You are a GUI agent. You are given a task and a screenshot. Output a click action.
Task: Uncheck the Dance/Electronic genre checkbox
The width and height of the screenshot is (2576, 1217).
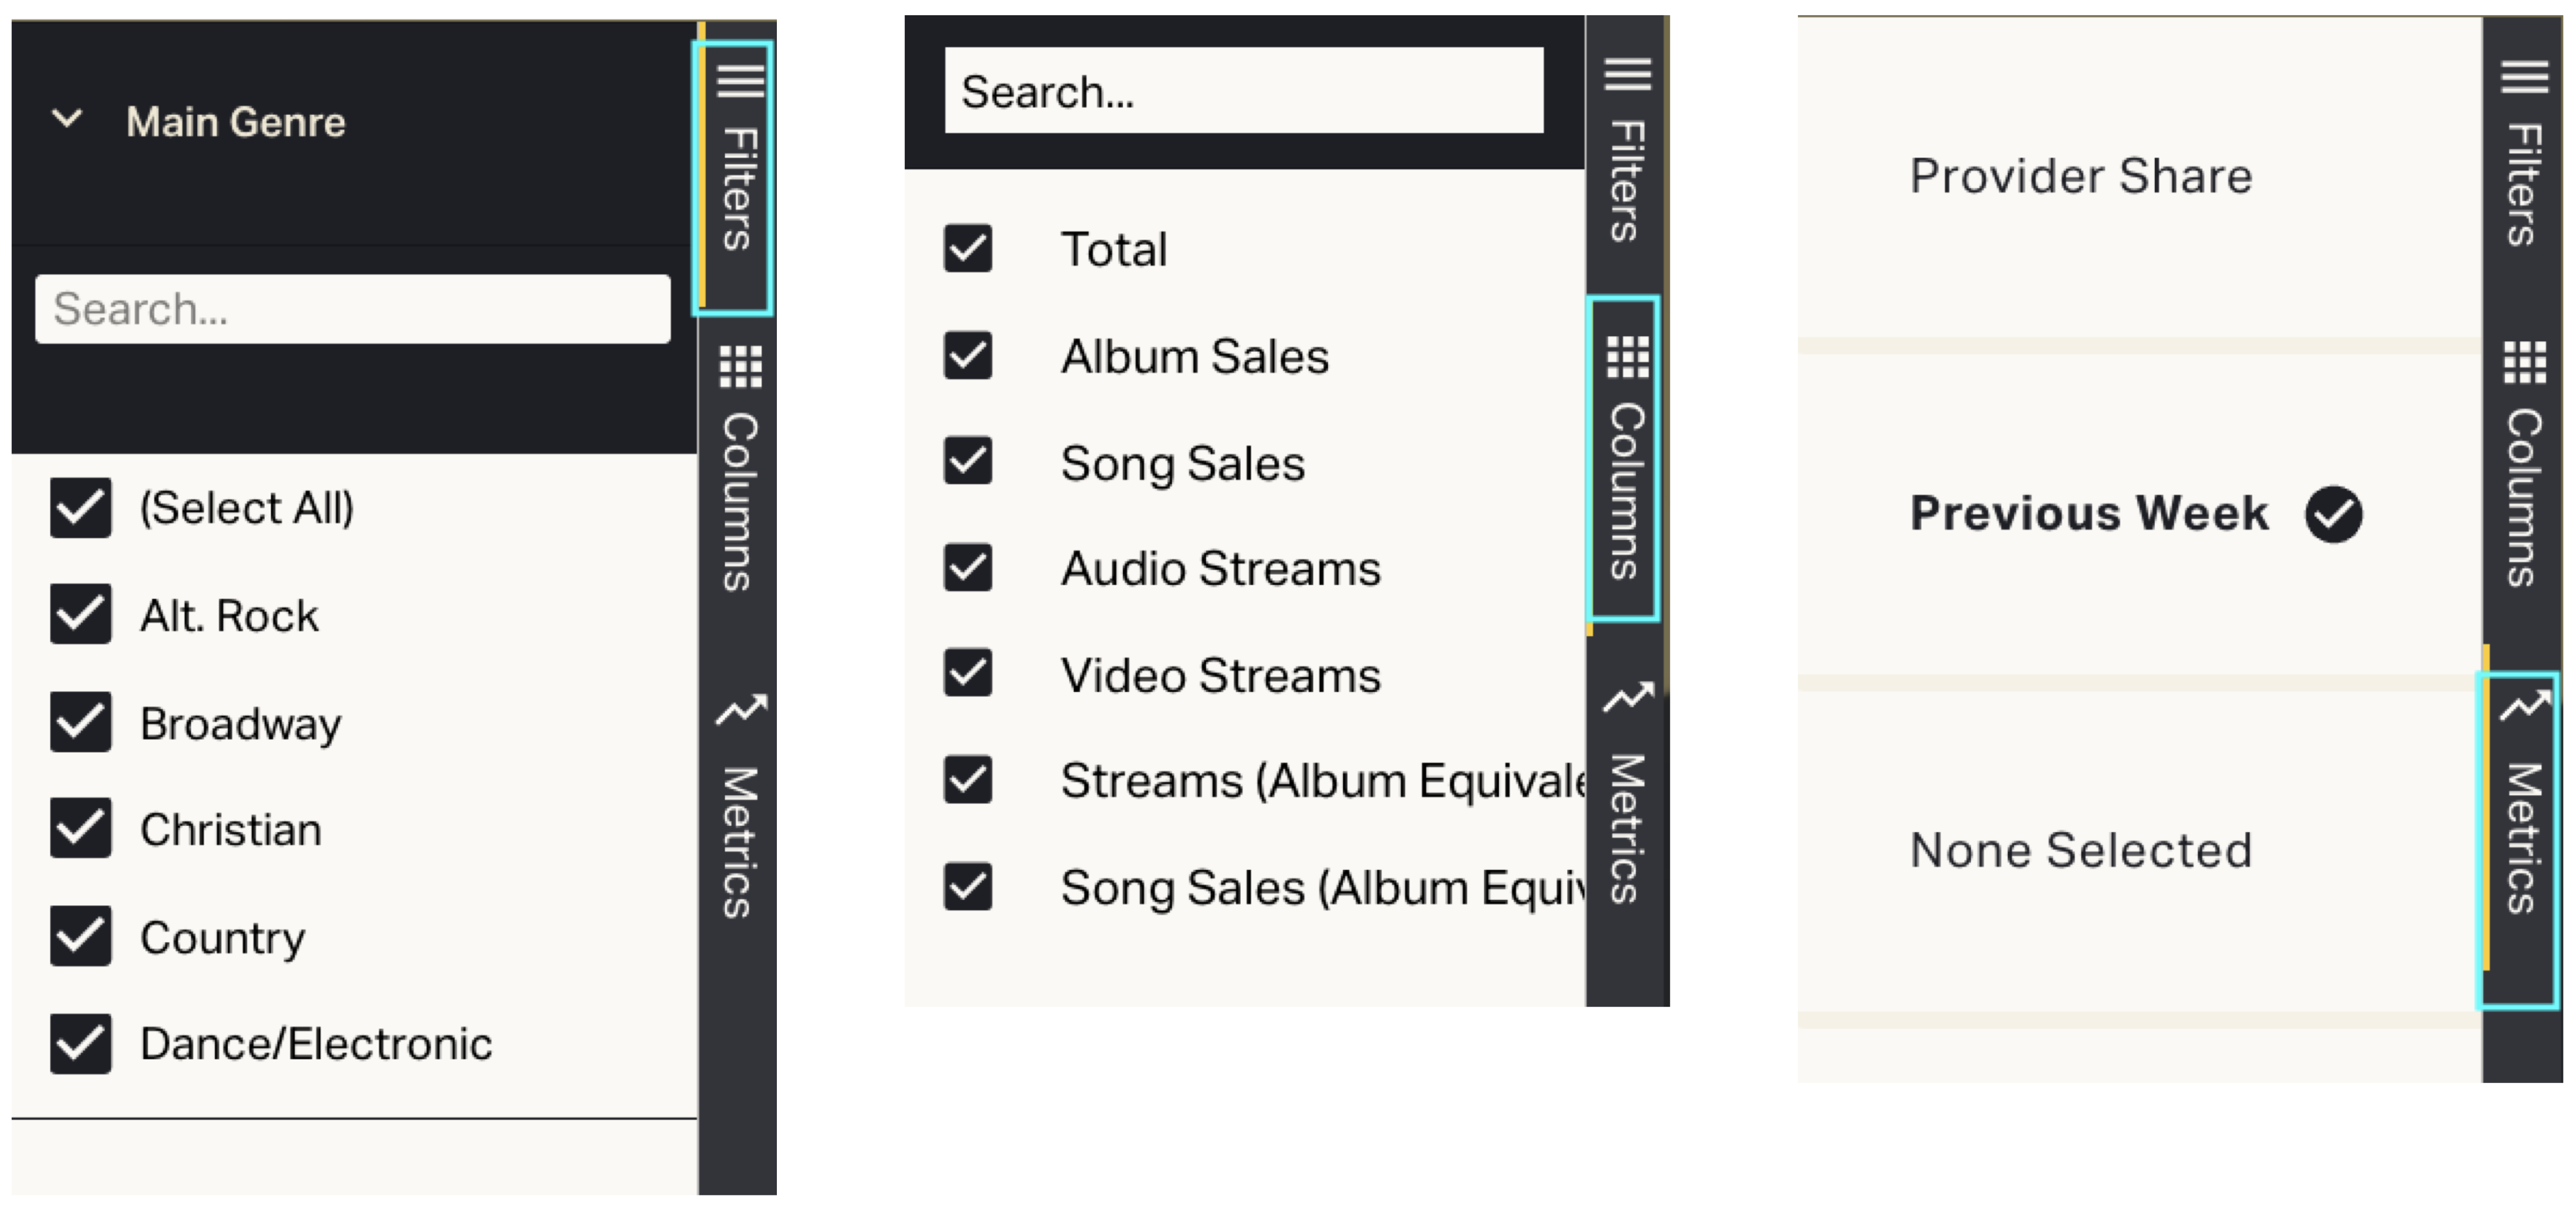pos(81,1044)
